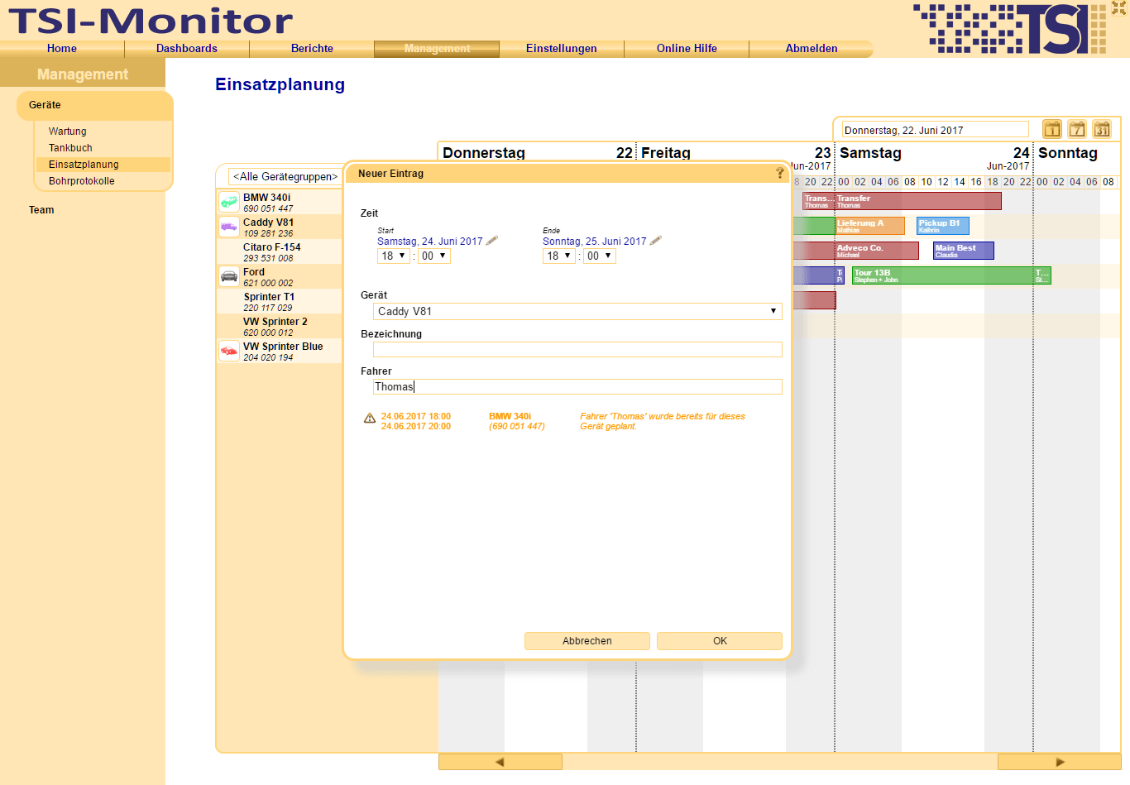Click the Ford device name

254,272
